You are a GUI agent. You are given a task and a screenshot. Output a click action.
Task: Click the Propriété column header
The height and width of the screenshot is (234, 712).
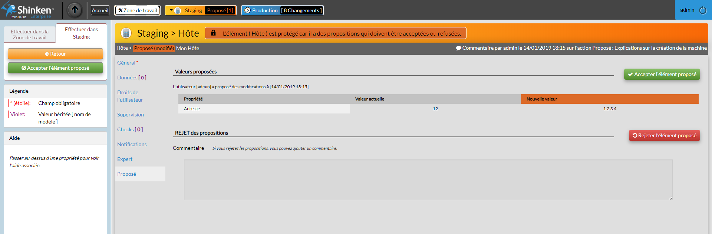(x=264, y=99)
